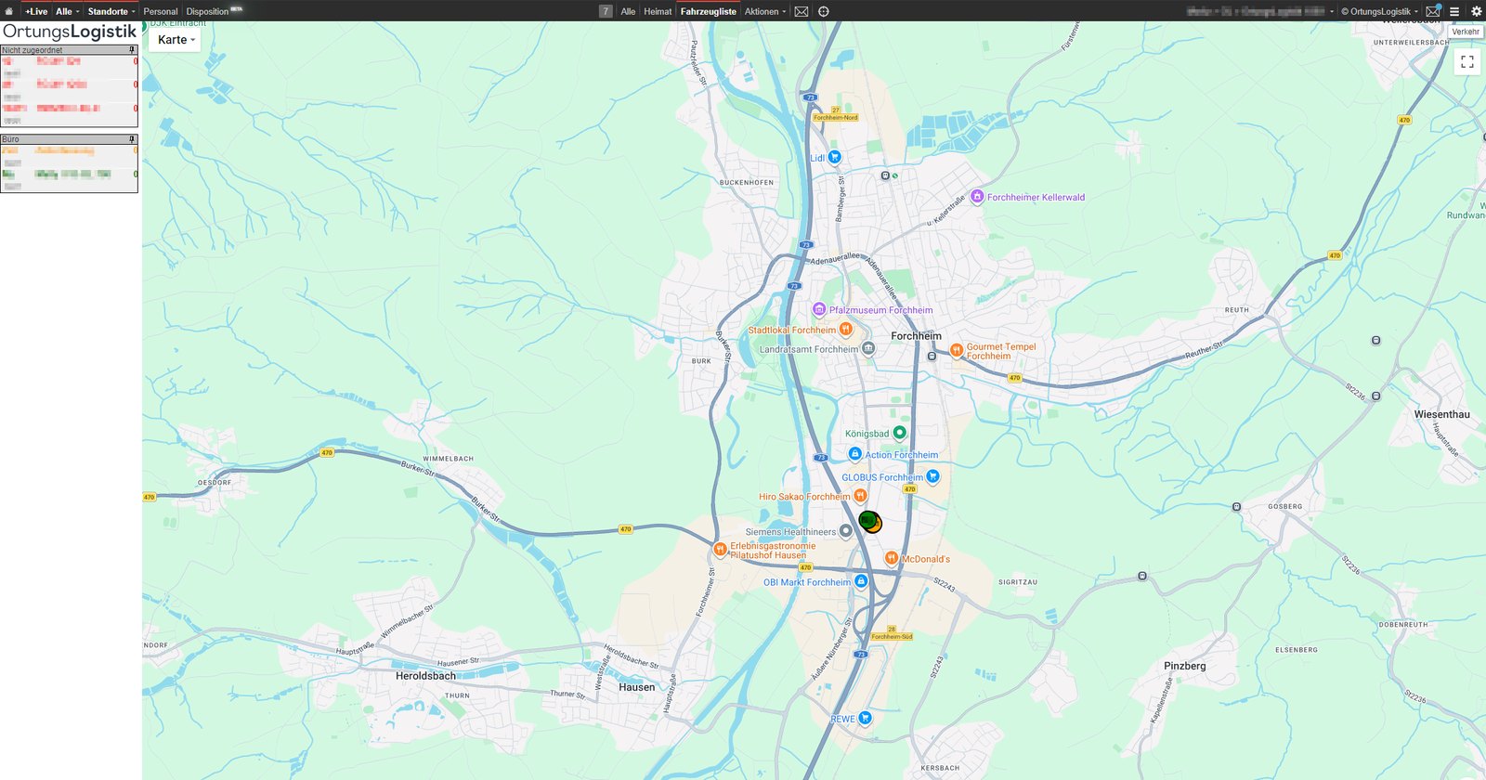Open the hamburger menu icon
The image size is (1486, 780).
pyautogui.click(x=1454, y=11)
